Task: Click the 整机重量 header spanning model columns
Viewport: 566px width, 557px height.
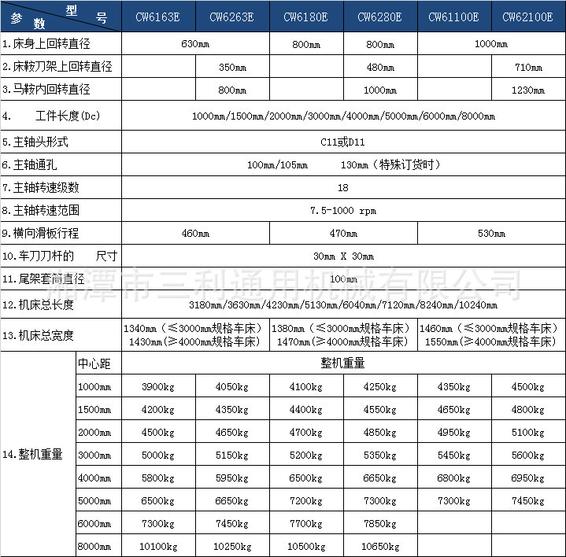Action: (x=343, y=363)
